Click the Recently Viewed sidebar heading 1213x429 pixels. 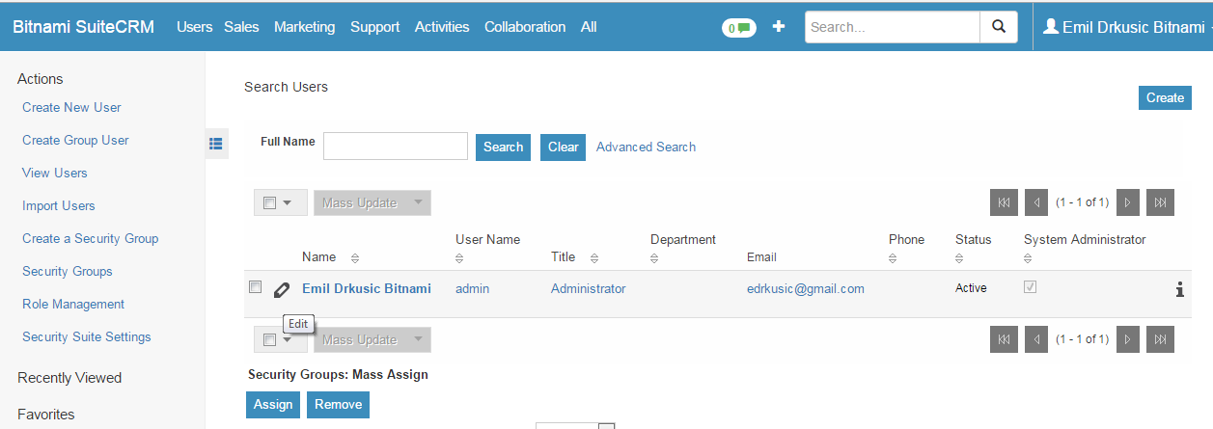pyautogui.click(x=69, y=378)
